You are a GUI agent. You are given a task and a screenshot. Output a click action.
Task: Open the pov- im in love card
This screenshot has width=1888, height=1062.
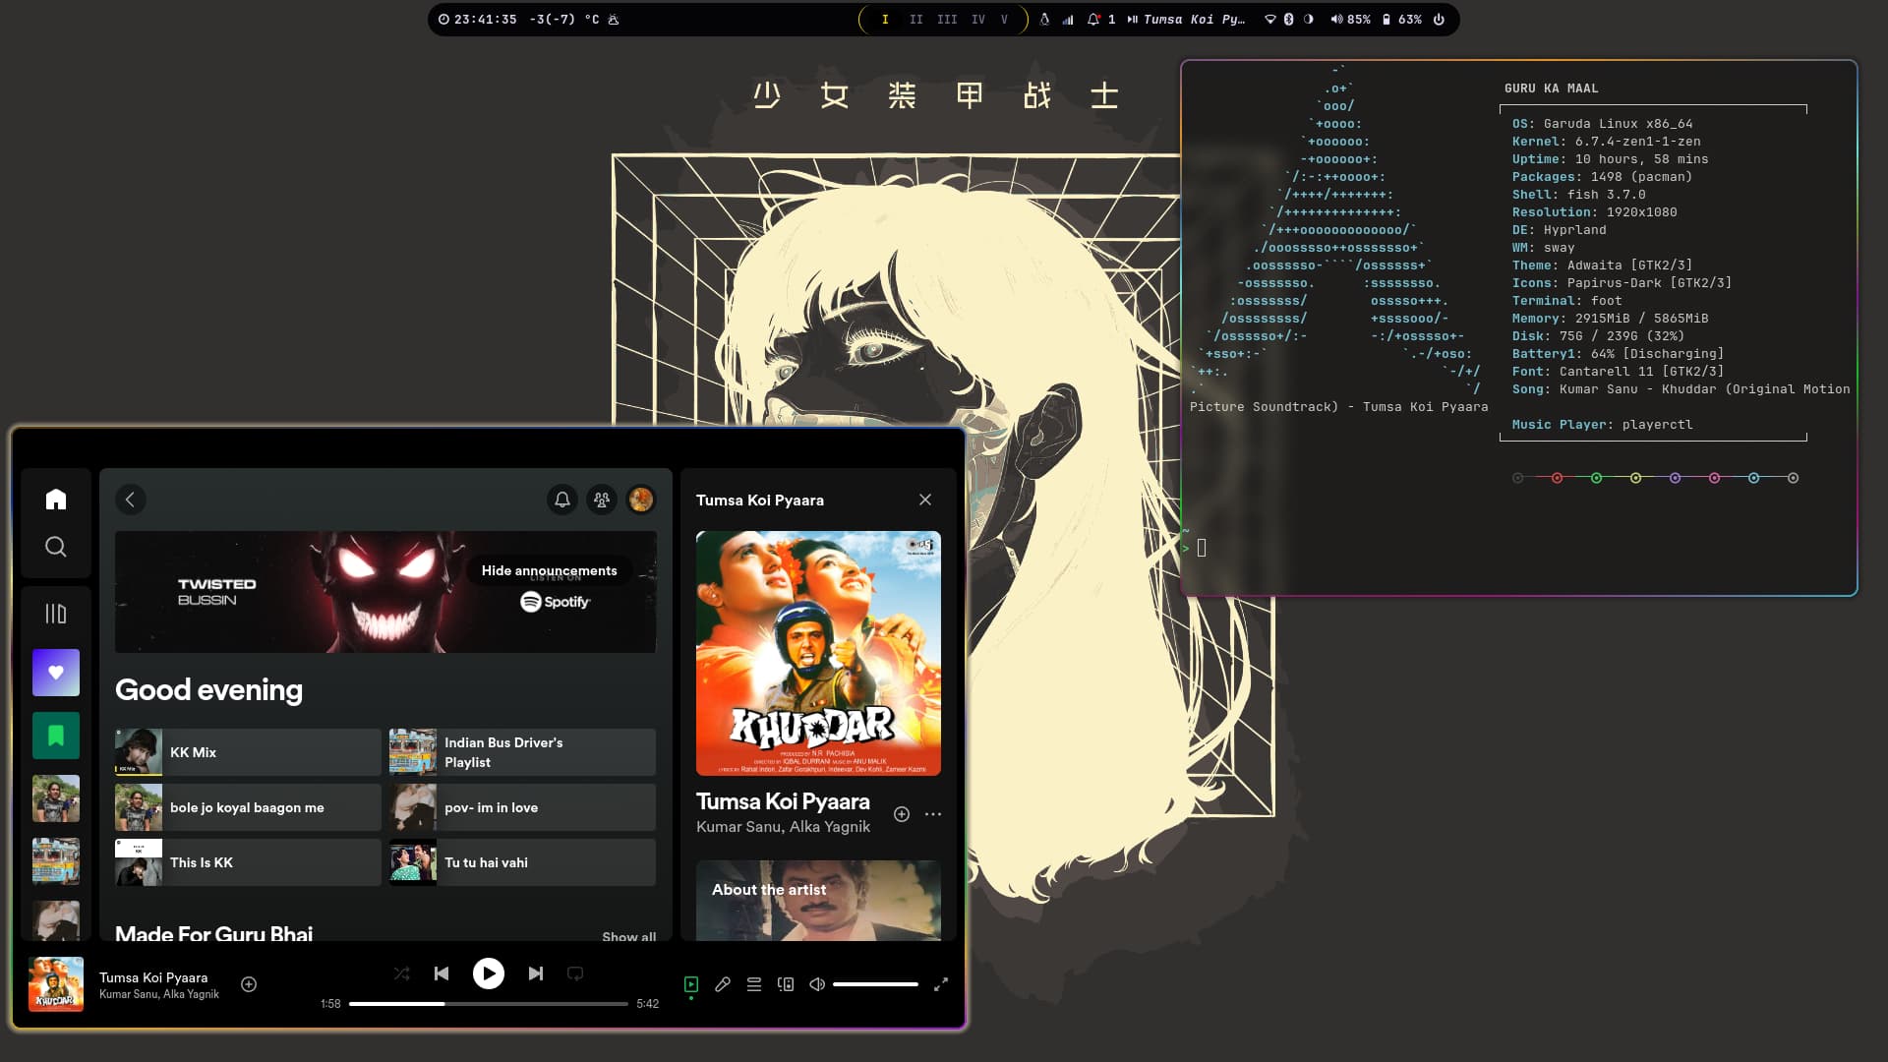point(522,807)
